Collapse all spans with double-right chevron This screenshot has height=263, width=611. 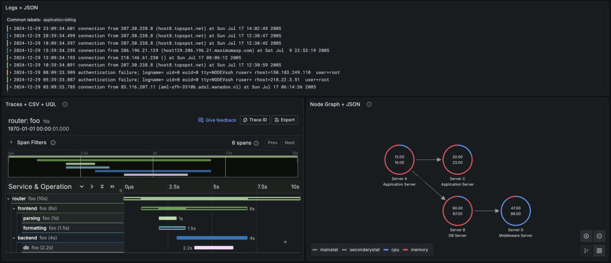112,187
